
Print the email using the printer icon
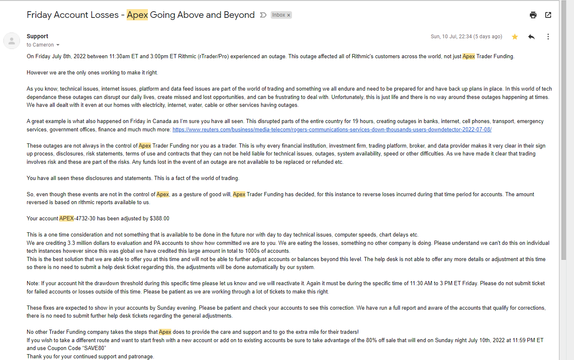click(533, 15)
